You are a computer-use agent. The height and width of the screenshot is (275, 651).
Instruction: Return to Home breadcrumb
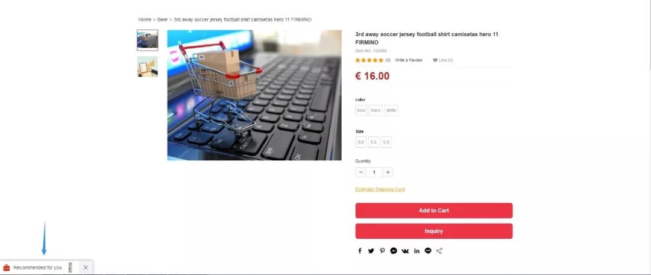pyautogui.click(x=145, y=19)
